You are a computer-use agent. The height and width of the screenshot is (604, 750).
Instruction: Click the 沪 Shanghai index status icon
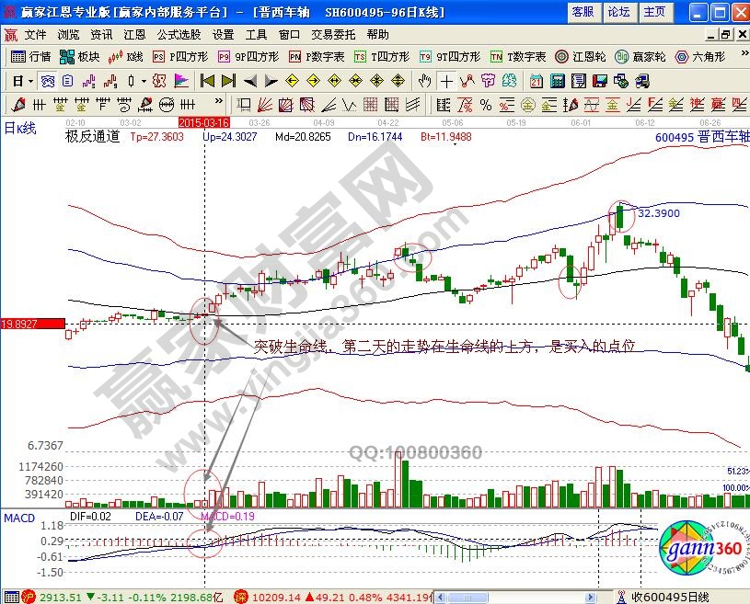pos(29,597)
